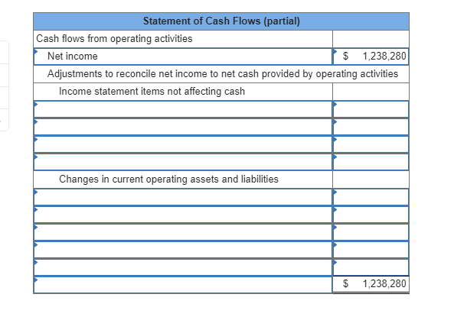Open first label dropdown under Income statement items
Viewport: 454px width, 333px height.
click(x=183, y=109)
